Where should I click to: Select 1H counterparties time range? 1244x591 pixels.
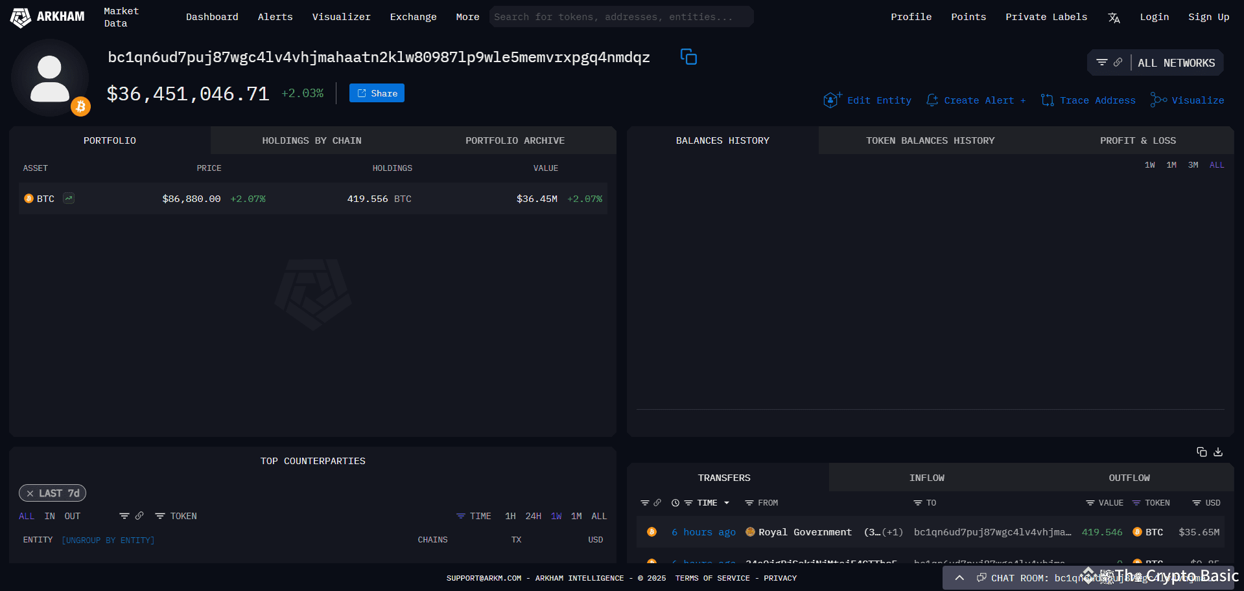[511, 516]
